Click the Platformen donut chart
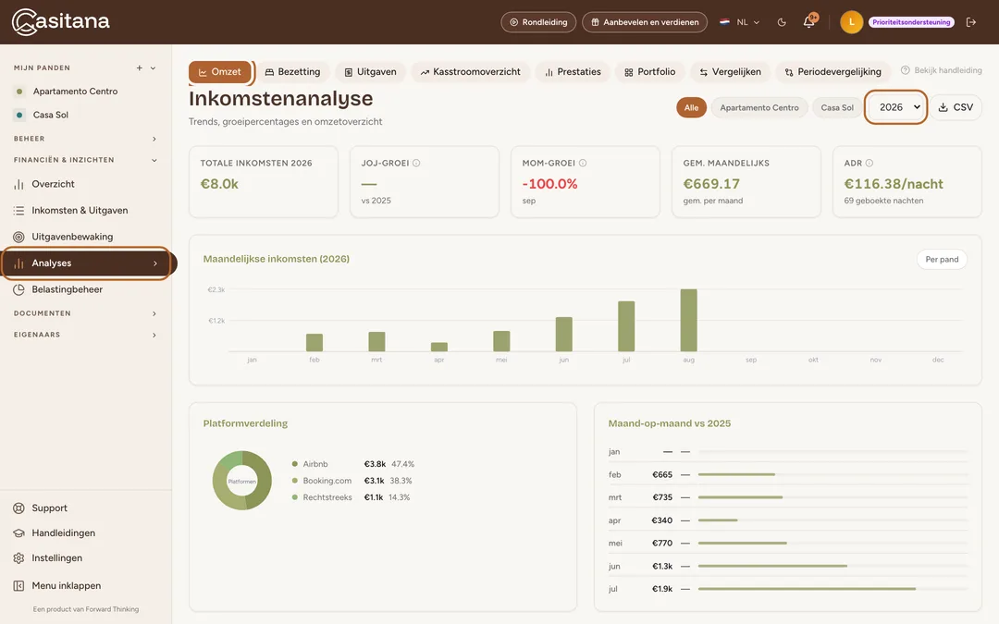Image resolution: width=999 pixels, height=624 pixels. 242,481
